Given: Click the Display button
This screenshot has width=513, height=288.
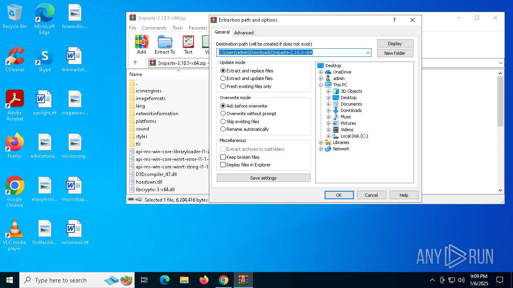Looking at the screenshot, I should pyautogui.click(x=395, y=44).
